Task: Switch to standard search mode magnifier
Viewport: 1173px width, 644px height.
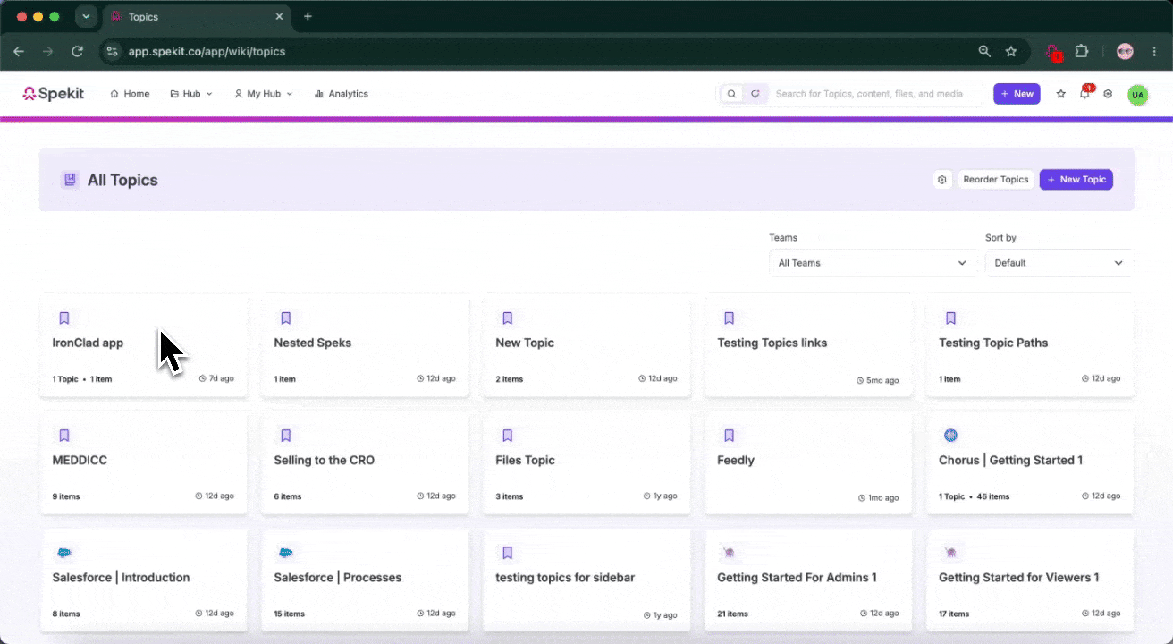Action: (x=732, y=94)
